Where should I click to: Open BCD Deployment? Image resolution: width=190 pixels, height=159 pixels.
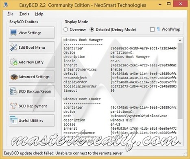click(32, 106)
